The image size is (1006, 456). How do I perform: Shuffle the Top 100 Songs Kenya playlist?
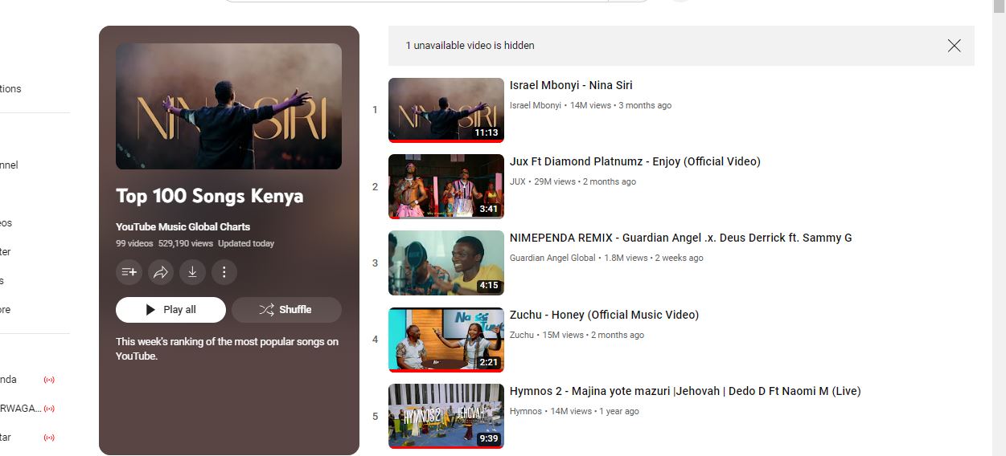point(286,310)
